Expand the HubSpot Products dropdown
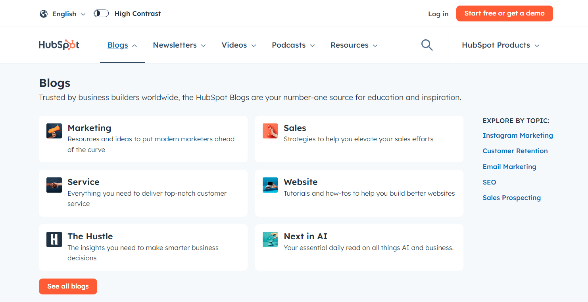 tap(500, 45)
